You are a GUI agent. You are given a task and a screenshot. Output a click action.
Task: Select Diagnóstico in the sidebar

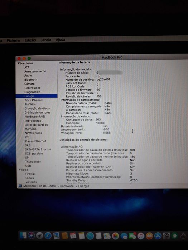[x=32, y=92]
